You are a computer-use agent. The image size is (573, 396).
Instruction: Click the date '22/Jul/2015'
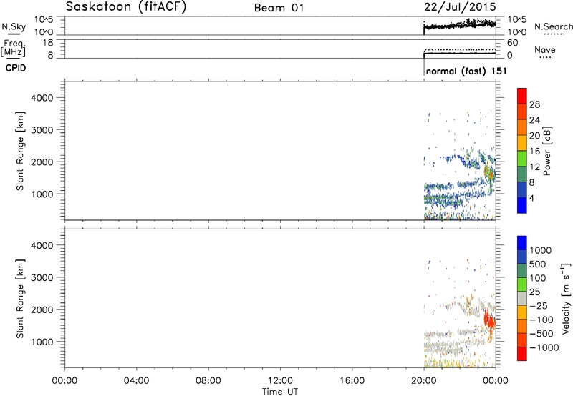pos(460,7)
